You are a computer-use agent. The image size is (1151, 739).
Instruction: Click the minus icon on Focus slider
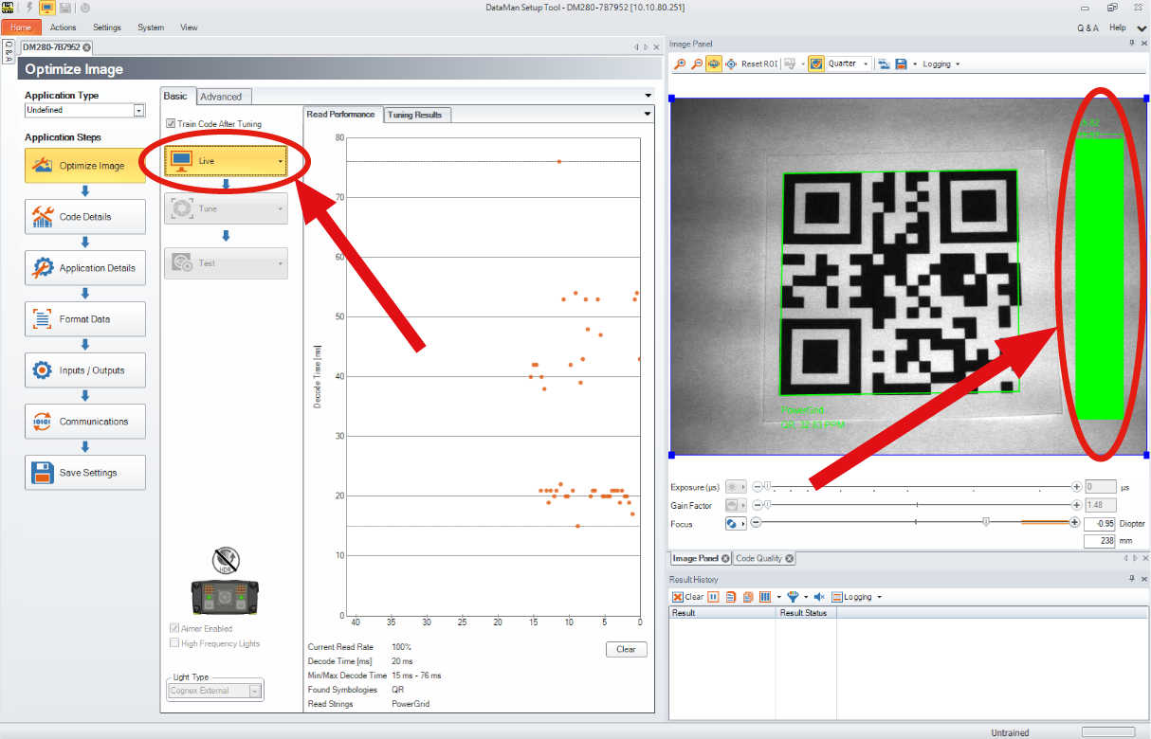[757, 523]
